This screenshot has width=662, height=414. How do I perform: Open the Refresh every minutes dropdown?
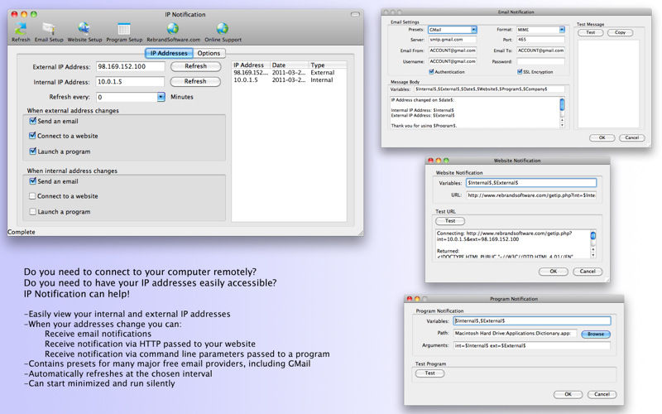point(161,97)
